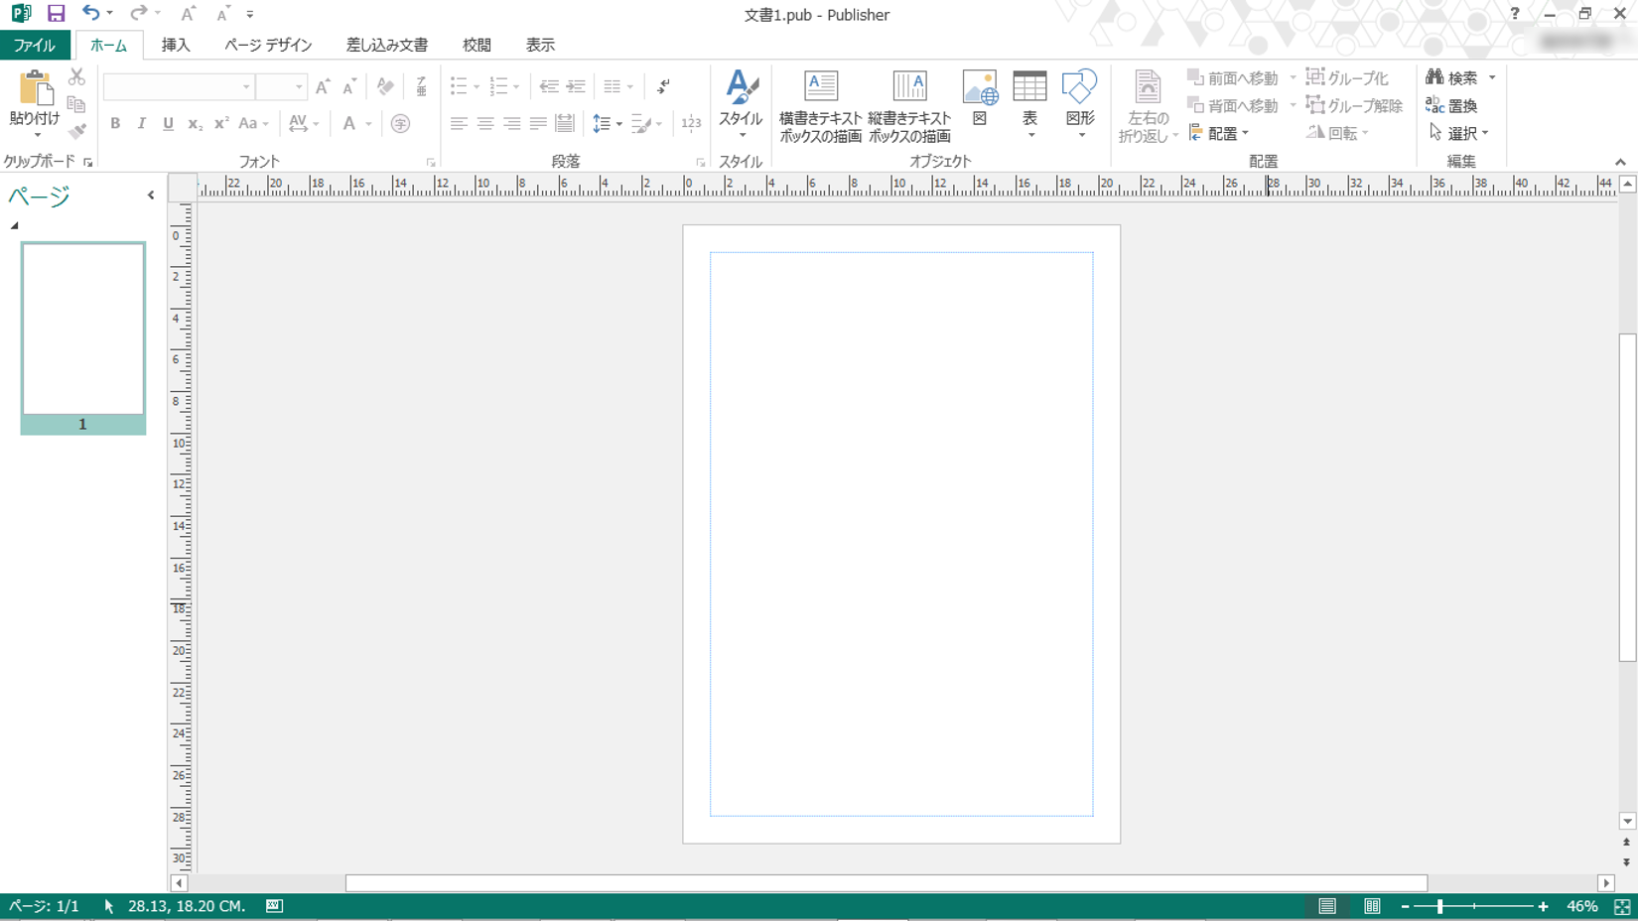Switch to two-page spread view
The width and height of the screenshot is (1638, 921).
(x=1372, y=906)
